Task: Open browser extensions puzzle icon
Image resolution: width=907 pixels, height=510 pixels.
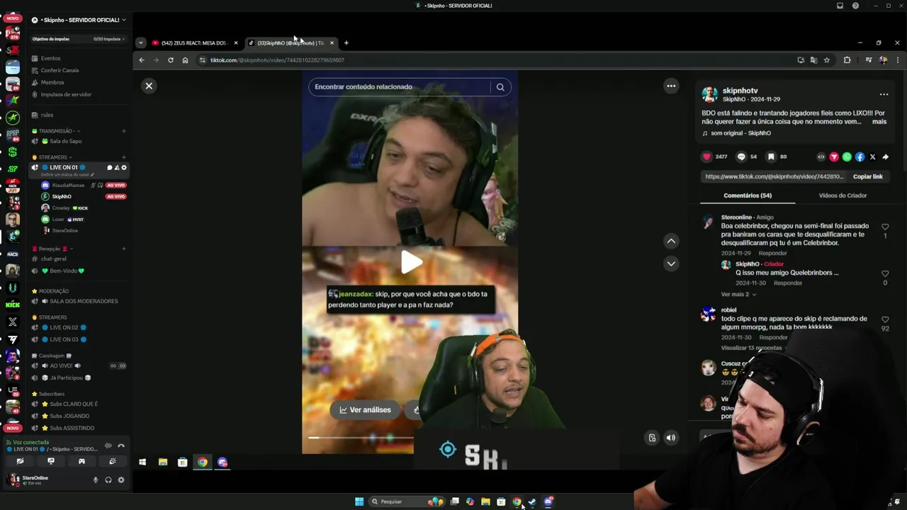Action: (847, 60)
